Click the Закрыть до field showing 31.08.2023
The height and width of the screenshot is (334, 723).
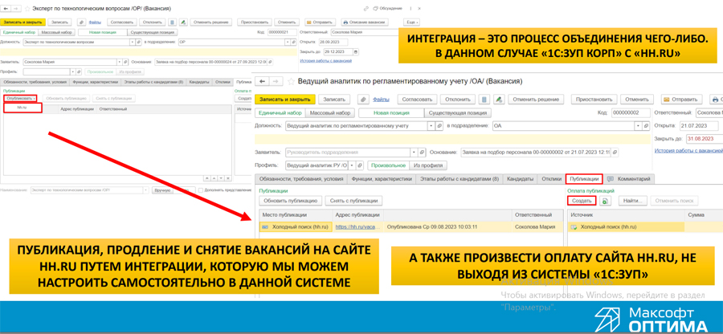click(x=704, y=139)
